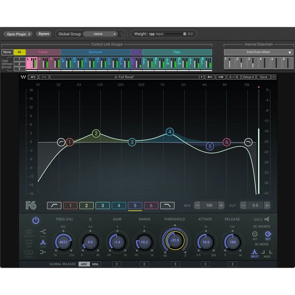295x295 pixels.
Task: Select band node 4 on EQ graph
Action: (x=170, y=132)
